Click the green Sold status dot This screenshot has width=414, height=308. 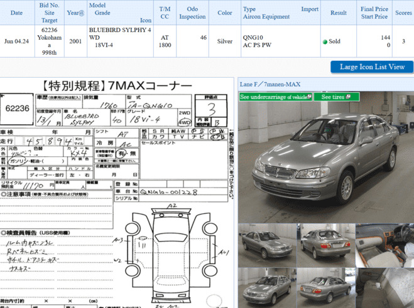[325, 42]
